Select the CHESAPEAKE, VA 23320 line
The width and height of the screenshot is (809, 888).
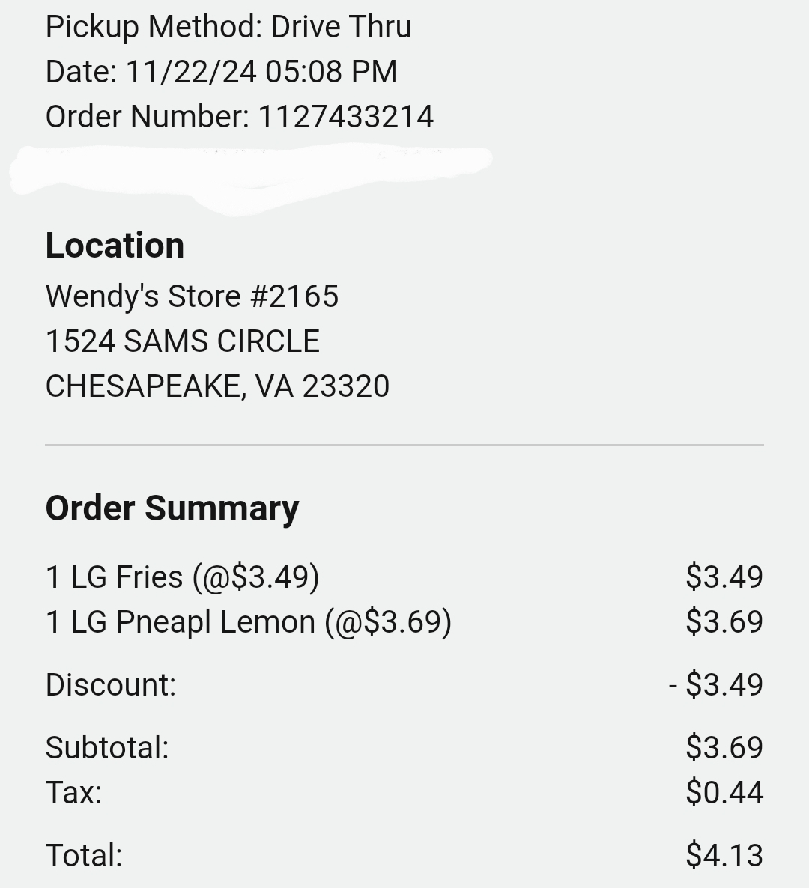point(217,386)
